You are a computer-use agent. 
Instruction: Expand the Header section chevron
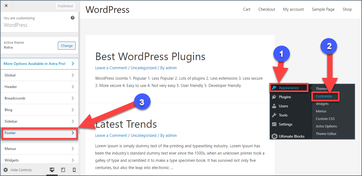click(x=73, y=87)
